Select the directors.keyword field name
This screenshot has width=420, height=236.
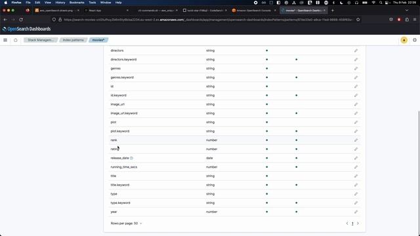tap(123, 60)
